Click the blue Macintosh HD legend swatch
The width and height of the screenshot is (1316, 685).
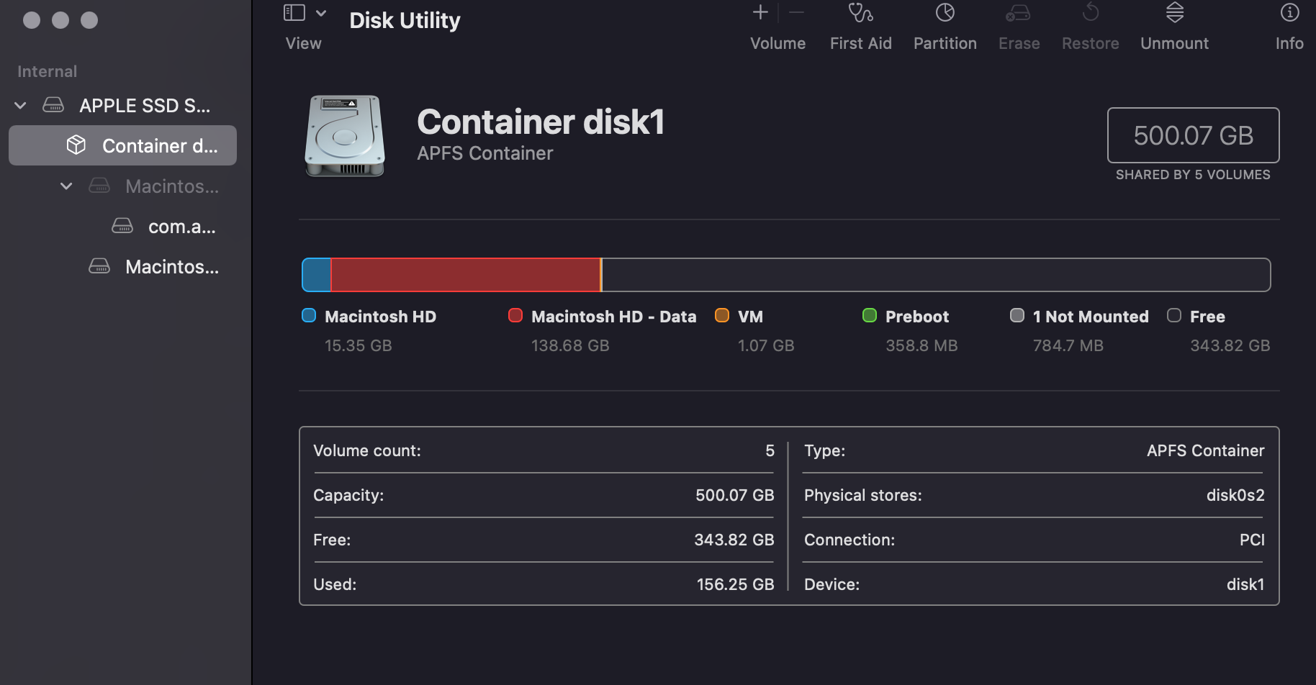[309, 316]
